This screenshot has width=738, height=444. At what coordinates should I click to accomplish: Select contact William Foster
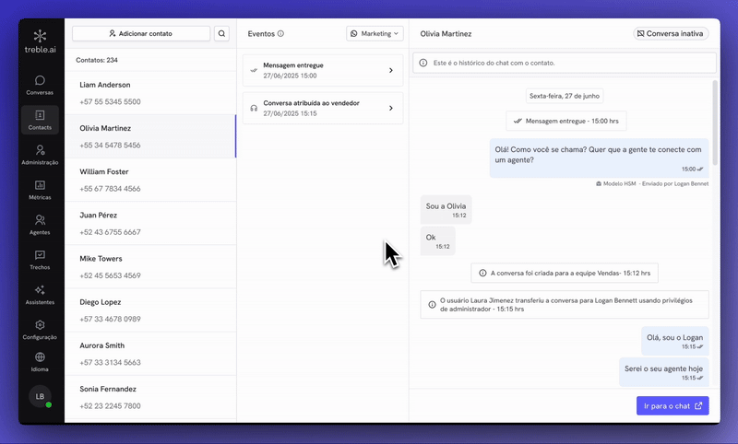pos(150,180)
